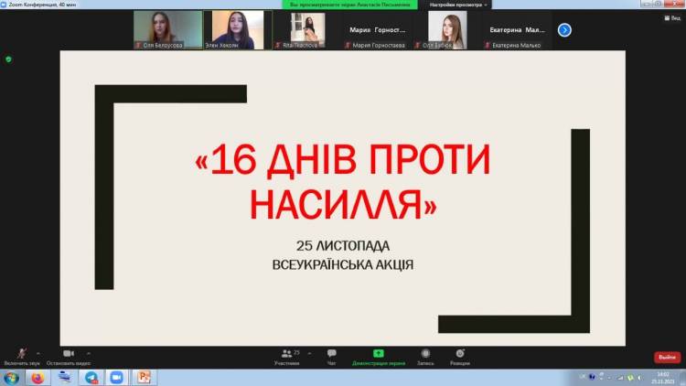This screenshot has height=386, width=686.
Task: Click the Windows Start button
Action: (x=11, y=377)
